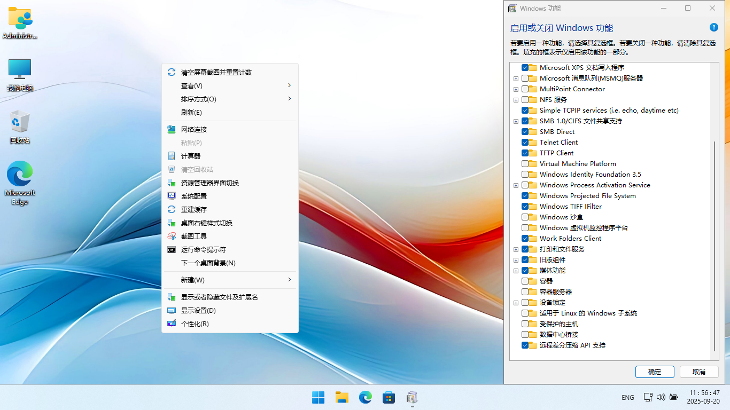Viewport: 730px width, 410px height.
Task: Select 下一个桌面背景(N) menu item
Action: click(x=230, y=263)
